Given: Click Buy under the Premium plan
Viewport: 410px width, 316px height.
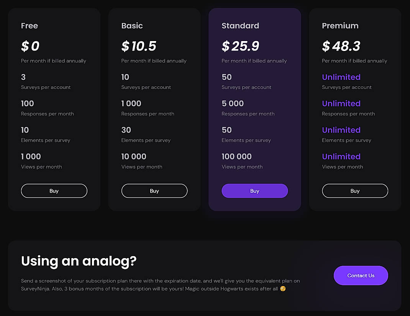Looking at the screenshot, I should 355,191.
